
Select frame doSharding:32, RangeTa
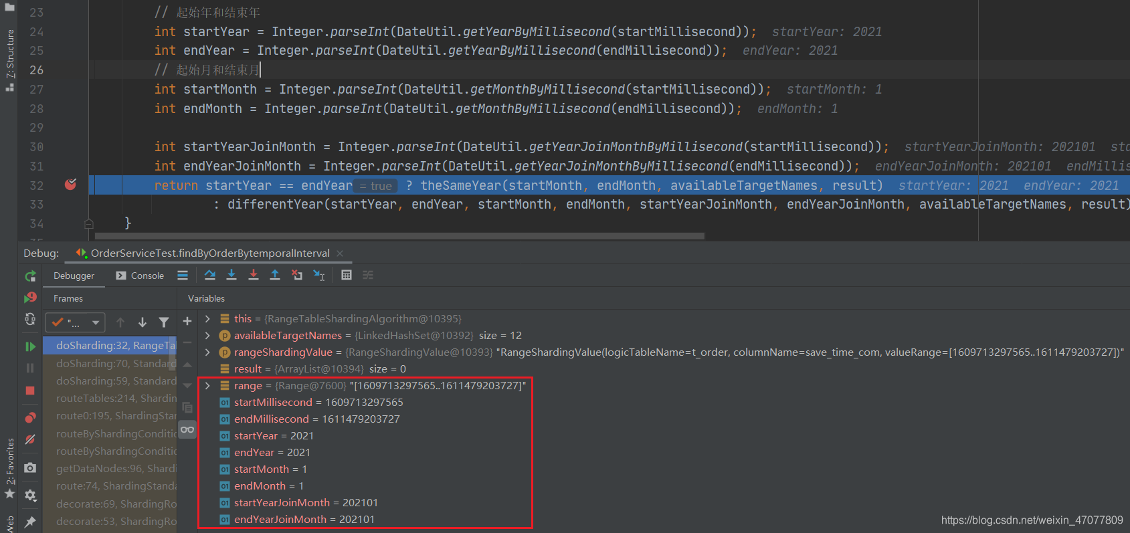(110, 346)
